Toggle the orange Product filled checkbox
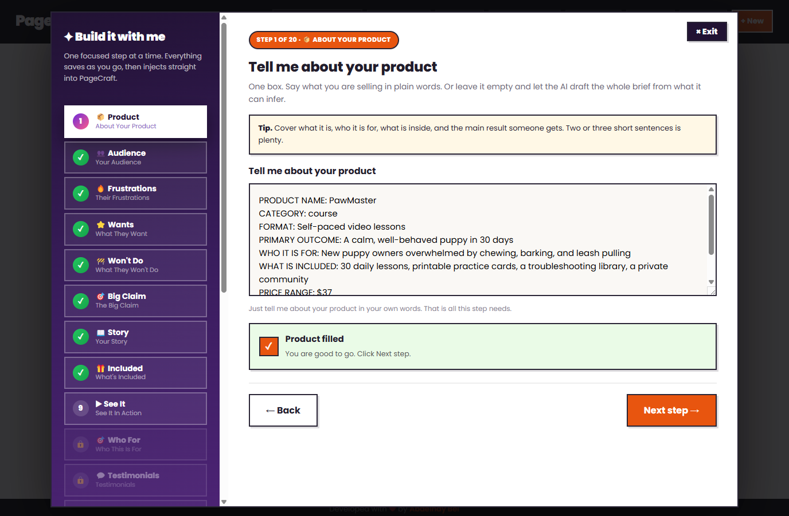 tap(268, 346)
